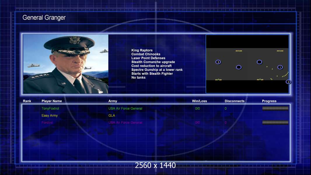The height and width of the screenshot is (175, 311).
Task: Click the map preview panel
Action: pyautogui.click(x=247, y=64)
